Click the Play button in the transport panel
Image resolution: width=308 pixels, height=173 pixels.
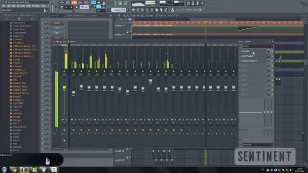click(66, 7)
